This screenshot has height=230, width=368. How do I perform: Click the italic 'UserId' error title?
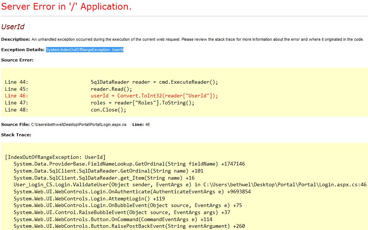[x=13, y=27]
